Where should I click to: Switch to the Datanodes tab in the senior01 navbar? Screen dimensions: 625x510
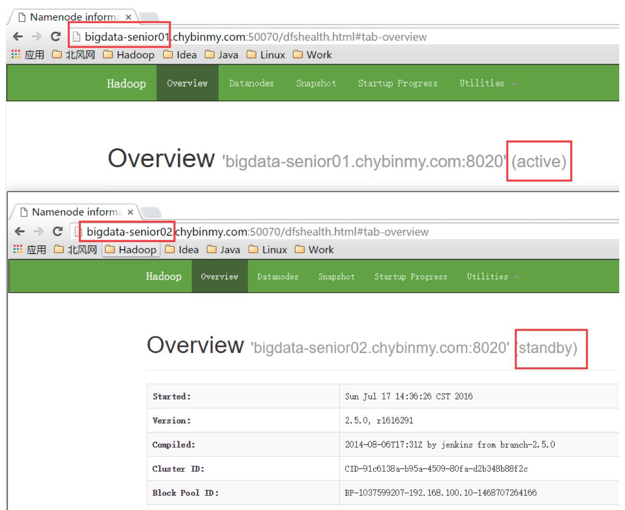pyautogui.click(x=251, y=83)
